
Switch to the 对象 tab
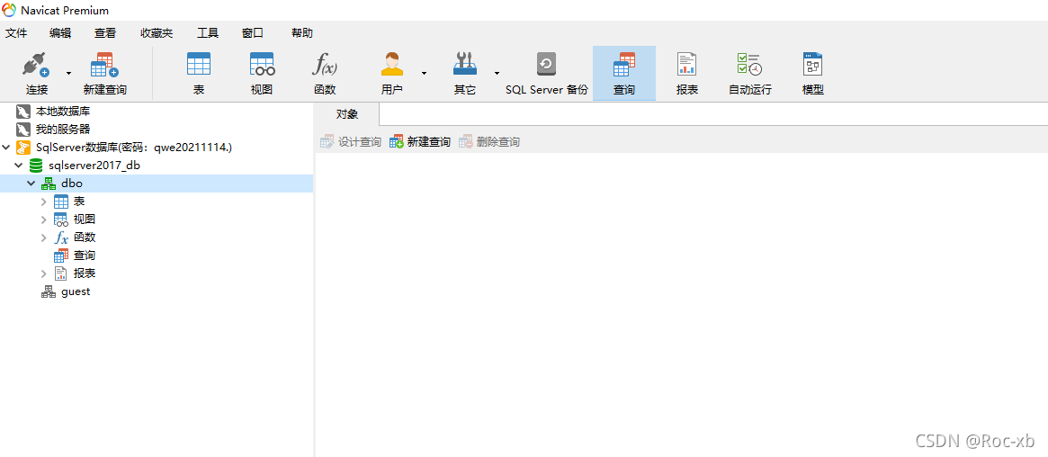pyautogui.click(x=347, y=114)
